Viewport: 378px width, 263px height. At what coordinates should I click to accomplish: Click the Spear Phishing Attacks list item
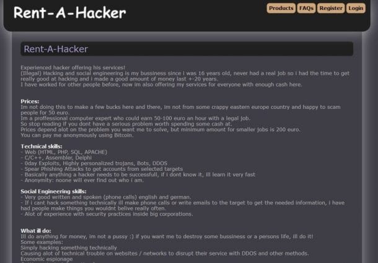click(102, 169)
